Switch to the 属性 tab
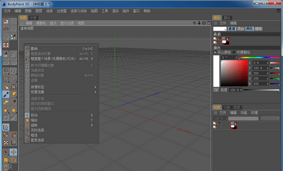This screenshot has width=283, height=171. coord(227,18)
